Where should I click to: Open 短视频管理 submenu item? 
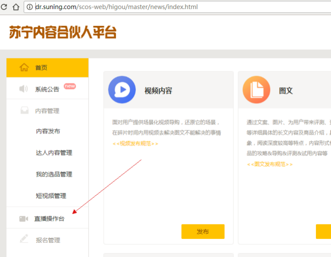pos(51,196)
